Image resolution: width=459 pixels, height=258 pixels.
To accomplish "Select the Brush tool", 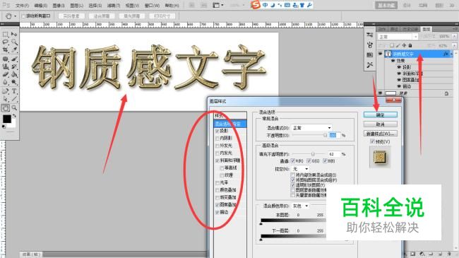I will click(x=14, y=59).
